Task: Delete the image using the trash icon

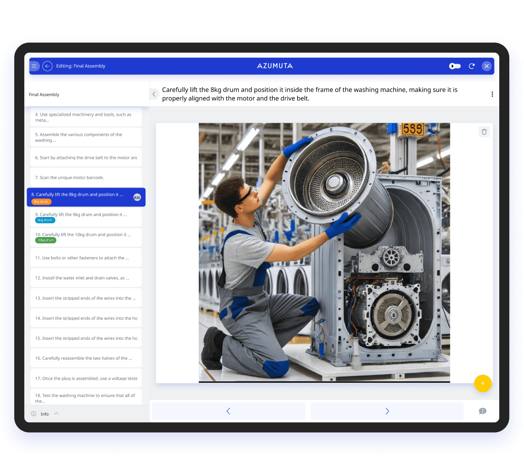Action: (484, 132)
